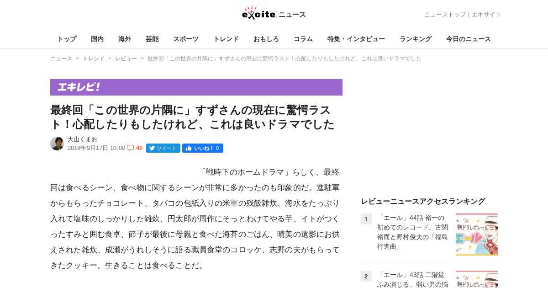Open the 国内 news section
Viewport: 548px width, 288px height.
[x=97, y=39]
